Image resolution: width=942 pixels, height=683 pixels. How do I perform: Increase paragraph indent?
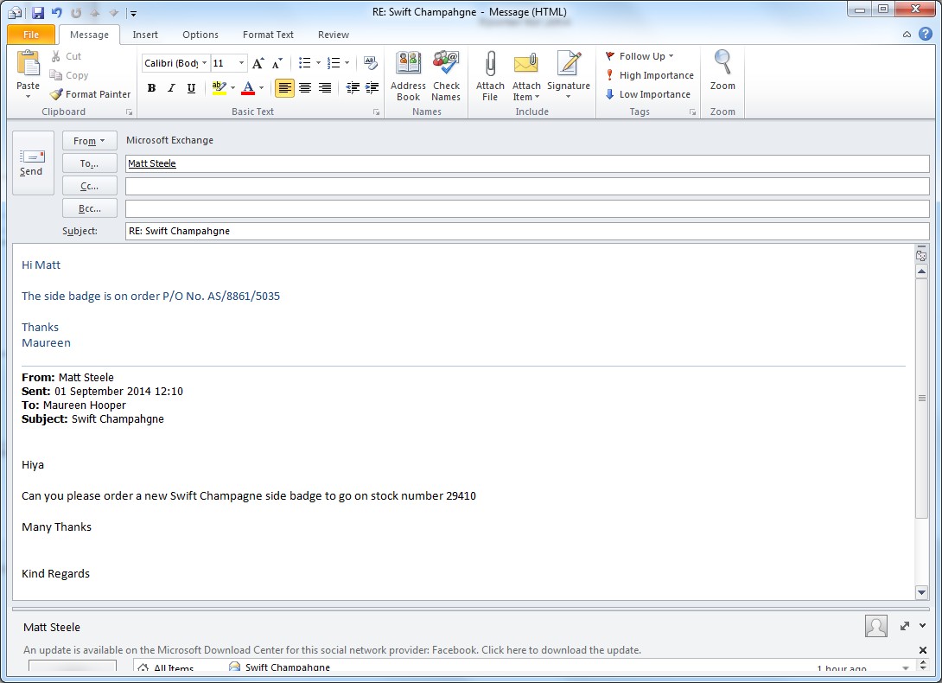pos(372,88)
